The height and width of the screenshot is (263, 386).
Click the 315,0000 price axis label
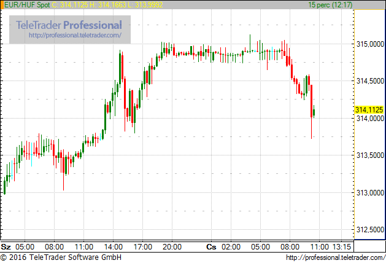(x=370, y=44)
